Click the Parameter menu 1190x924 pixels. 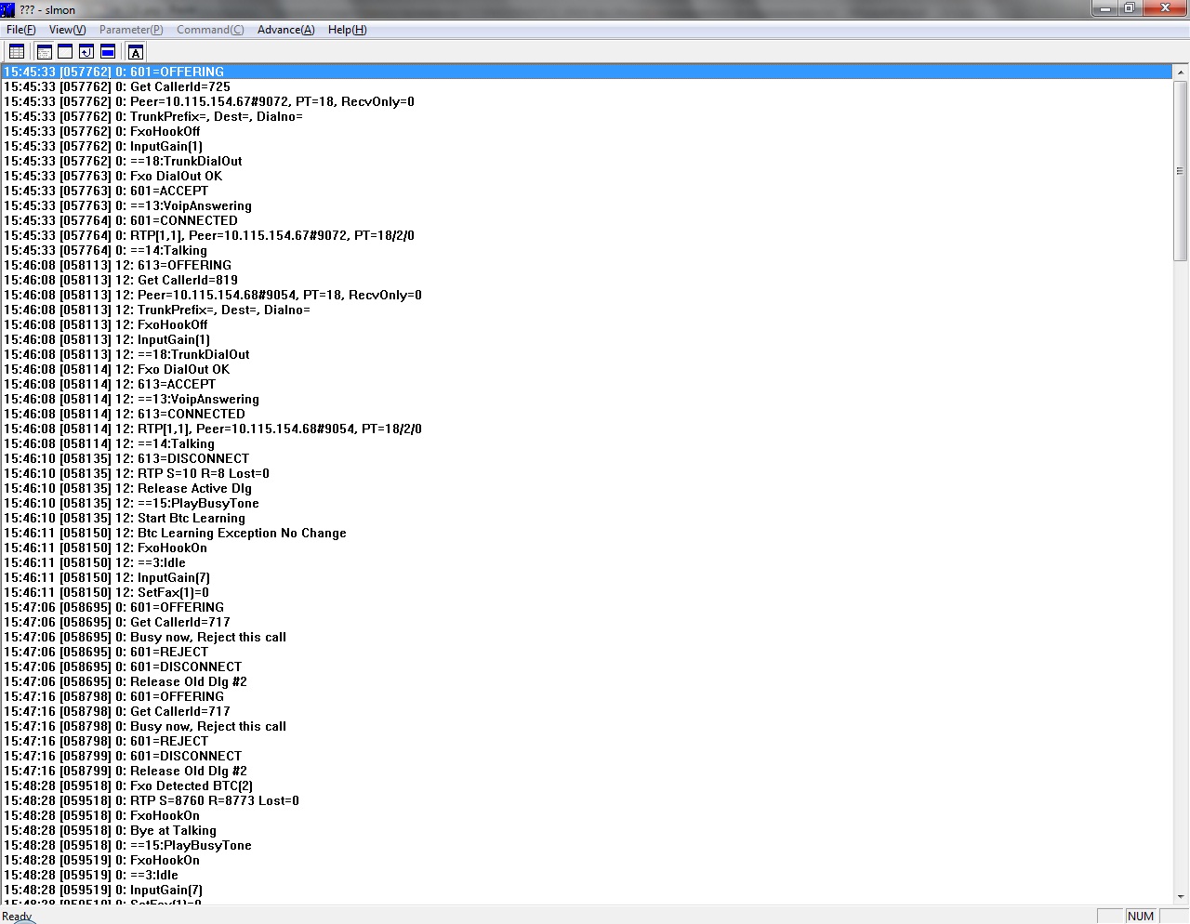(131, 30)
